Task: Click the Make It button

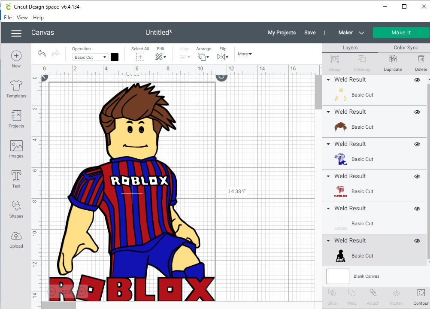Action: (401, 33)
